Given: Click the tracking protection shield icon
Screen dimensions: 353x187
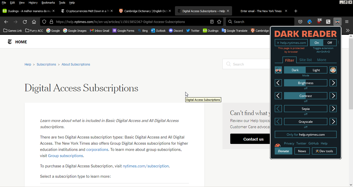Looking at the screenshot, I should point(44,22).
